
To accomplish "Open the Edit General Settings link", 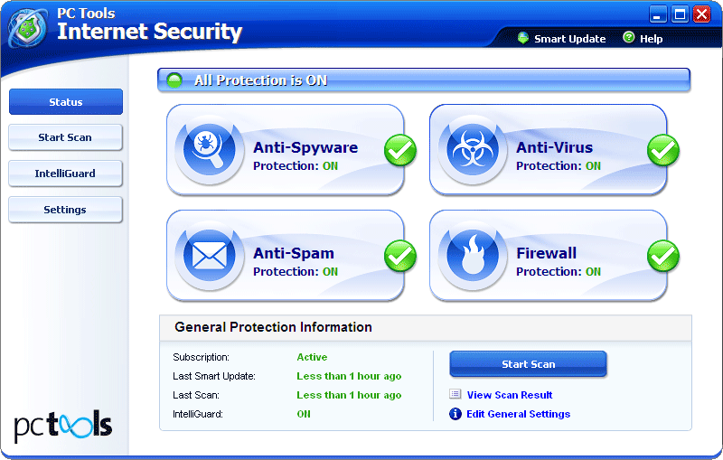I will 518,414.
